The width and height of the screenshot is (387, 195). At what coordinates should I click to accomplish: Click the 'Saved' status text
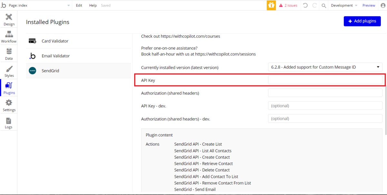(x=106, y=5)
